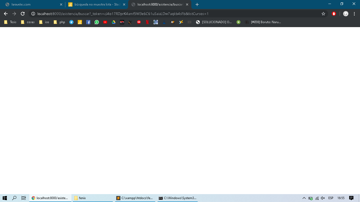Screen dimensions: 360x202
Task: View site information for localhost
Action: tap(33, 14)
